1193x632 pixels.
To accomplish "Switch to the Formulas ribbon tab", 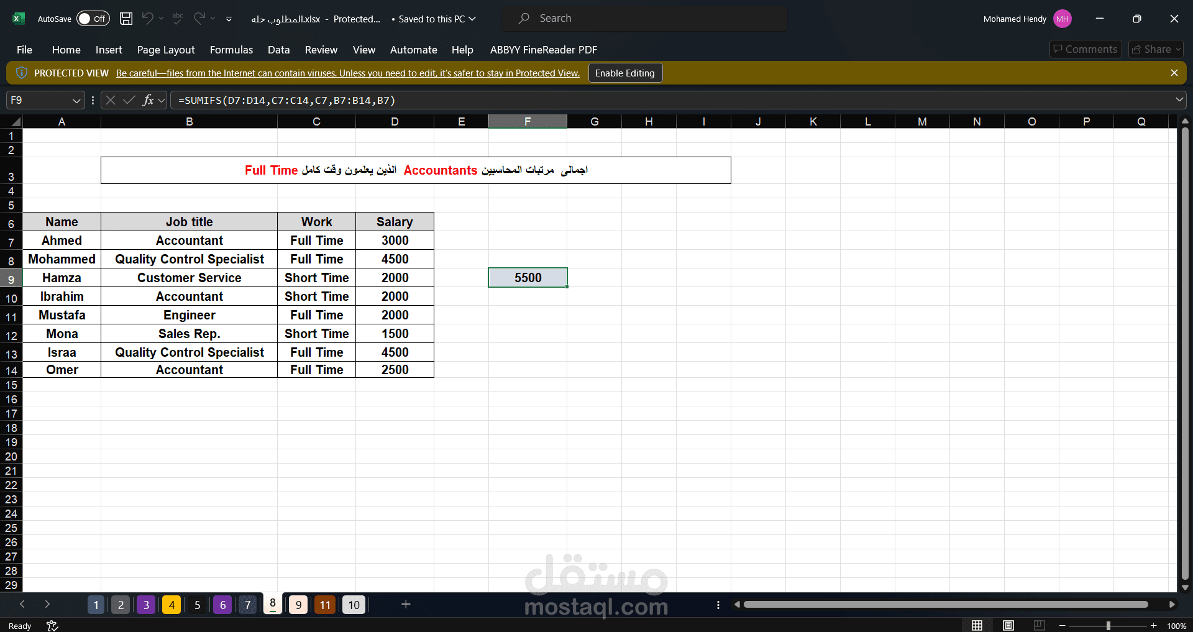I will tap(231, 50).
